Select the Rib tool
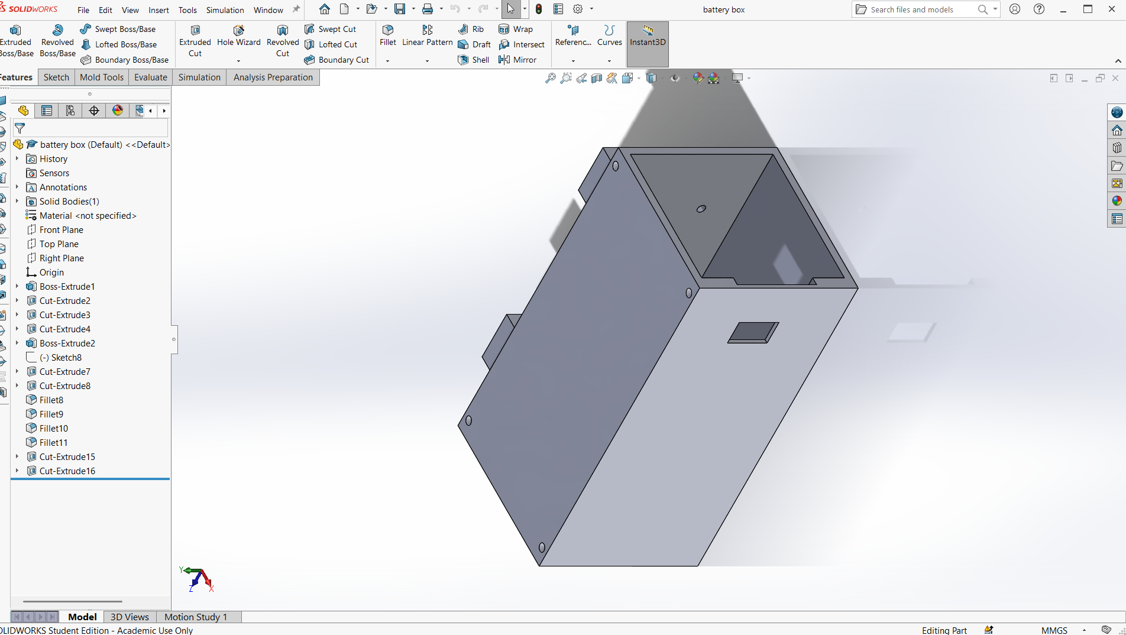 (x=471, y=29)
